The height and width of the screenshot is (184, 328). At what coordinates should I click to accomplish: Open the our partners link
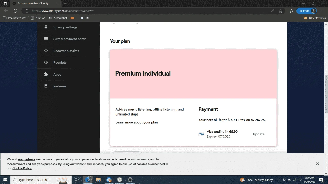tap(27, 159)
